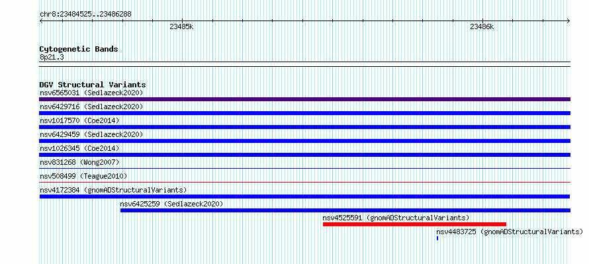Click nsv6425259 (Sedlazeck2020) variant label
Screen dimensions: 589x264
(x=171, y=204)
